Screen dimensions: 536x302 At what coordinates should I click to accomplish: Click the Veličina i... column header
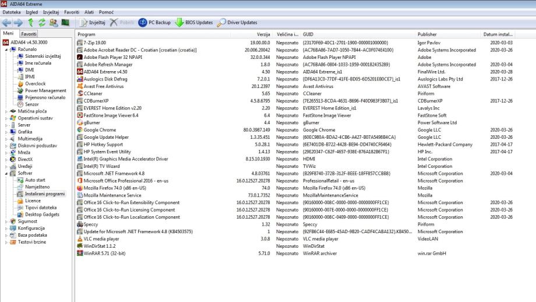(287, 34)
